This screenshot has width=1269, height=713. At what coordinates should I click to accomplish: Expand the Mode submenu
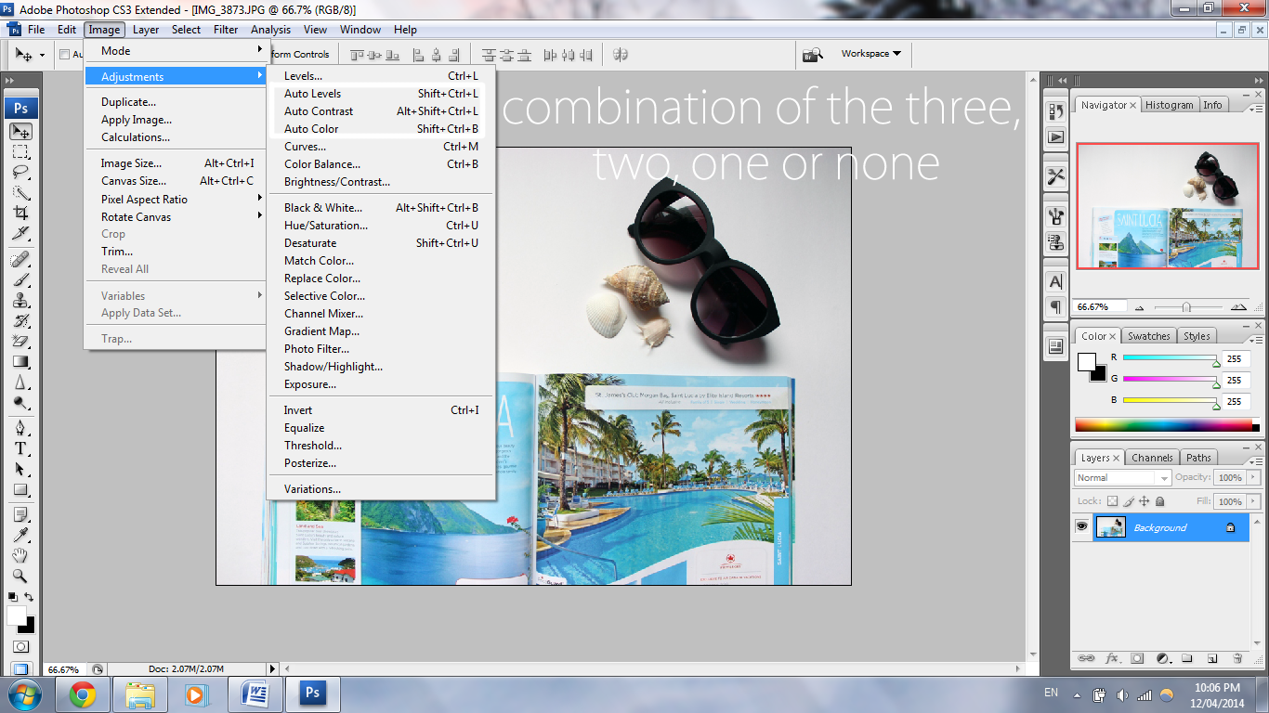click(x=177, y=50)
